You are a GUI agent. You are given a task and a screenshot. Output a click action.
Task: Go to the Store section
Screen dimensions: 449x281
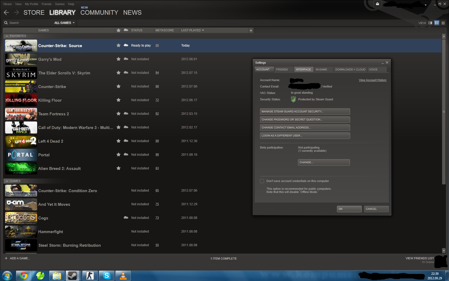tap(34, 13)
